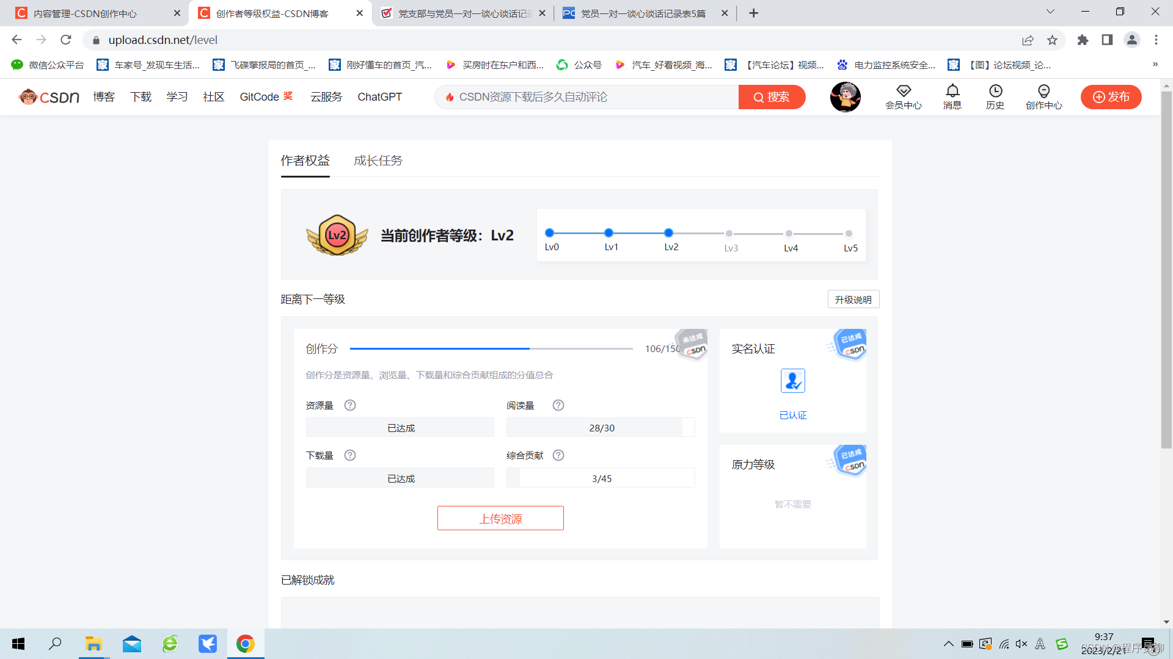Click the Lv5 marker on level track

[x=849, y=233]
